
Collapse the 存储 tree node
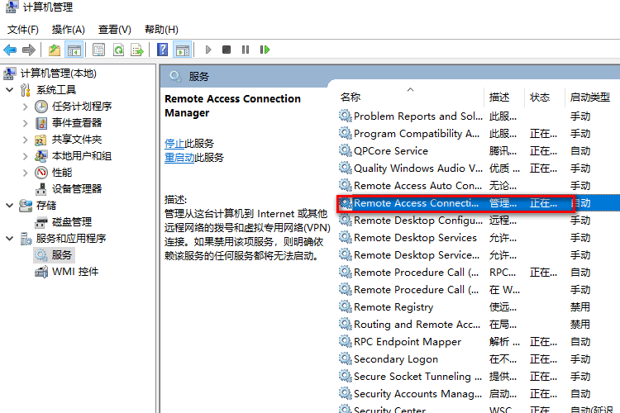point(10,206)
